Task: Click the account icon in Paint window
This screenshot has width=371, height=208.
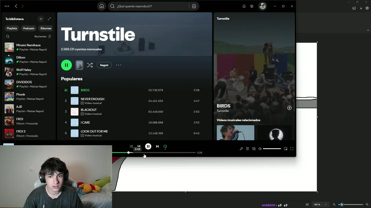Action: coord(361,8)
